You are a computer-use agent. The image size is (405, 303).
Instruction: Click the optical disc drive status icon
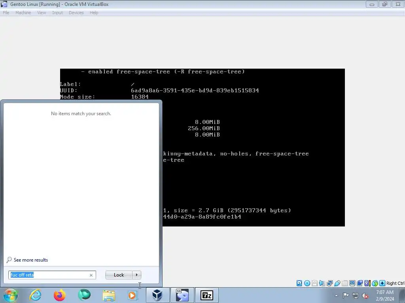(x=307, y=283)
